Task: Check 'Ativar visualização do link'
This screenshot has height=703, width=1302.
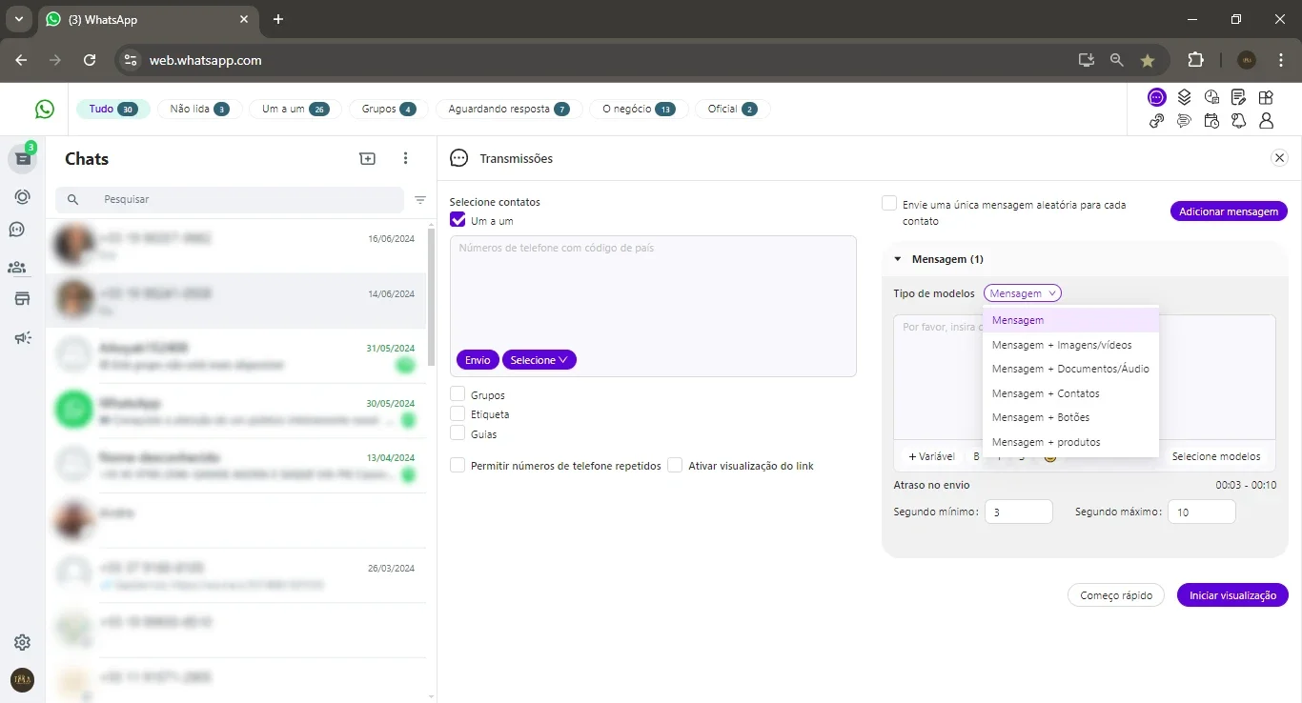Action: click(x=676, y=465)
